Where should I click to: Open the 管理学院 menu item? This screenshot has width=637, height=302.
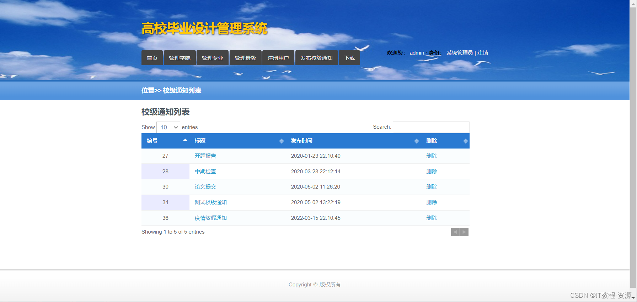[x=180, y=58]
